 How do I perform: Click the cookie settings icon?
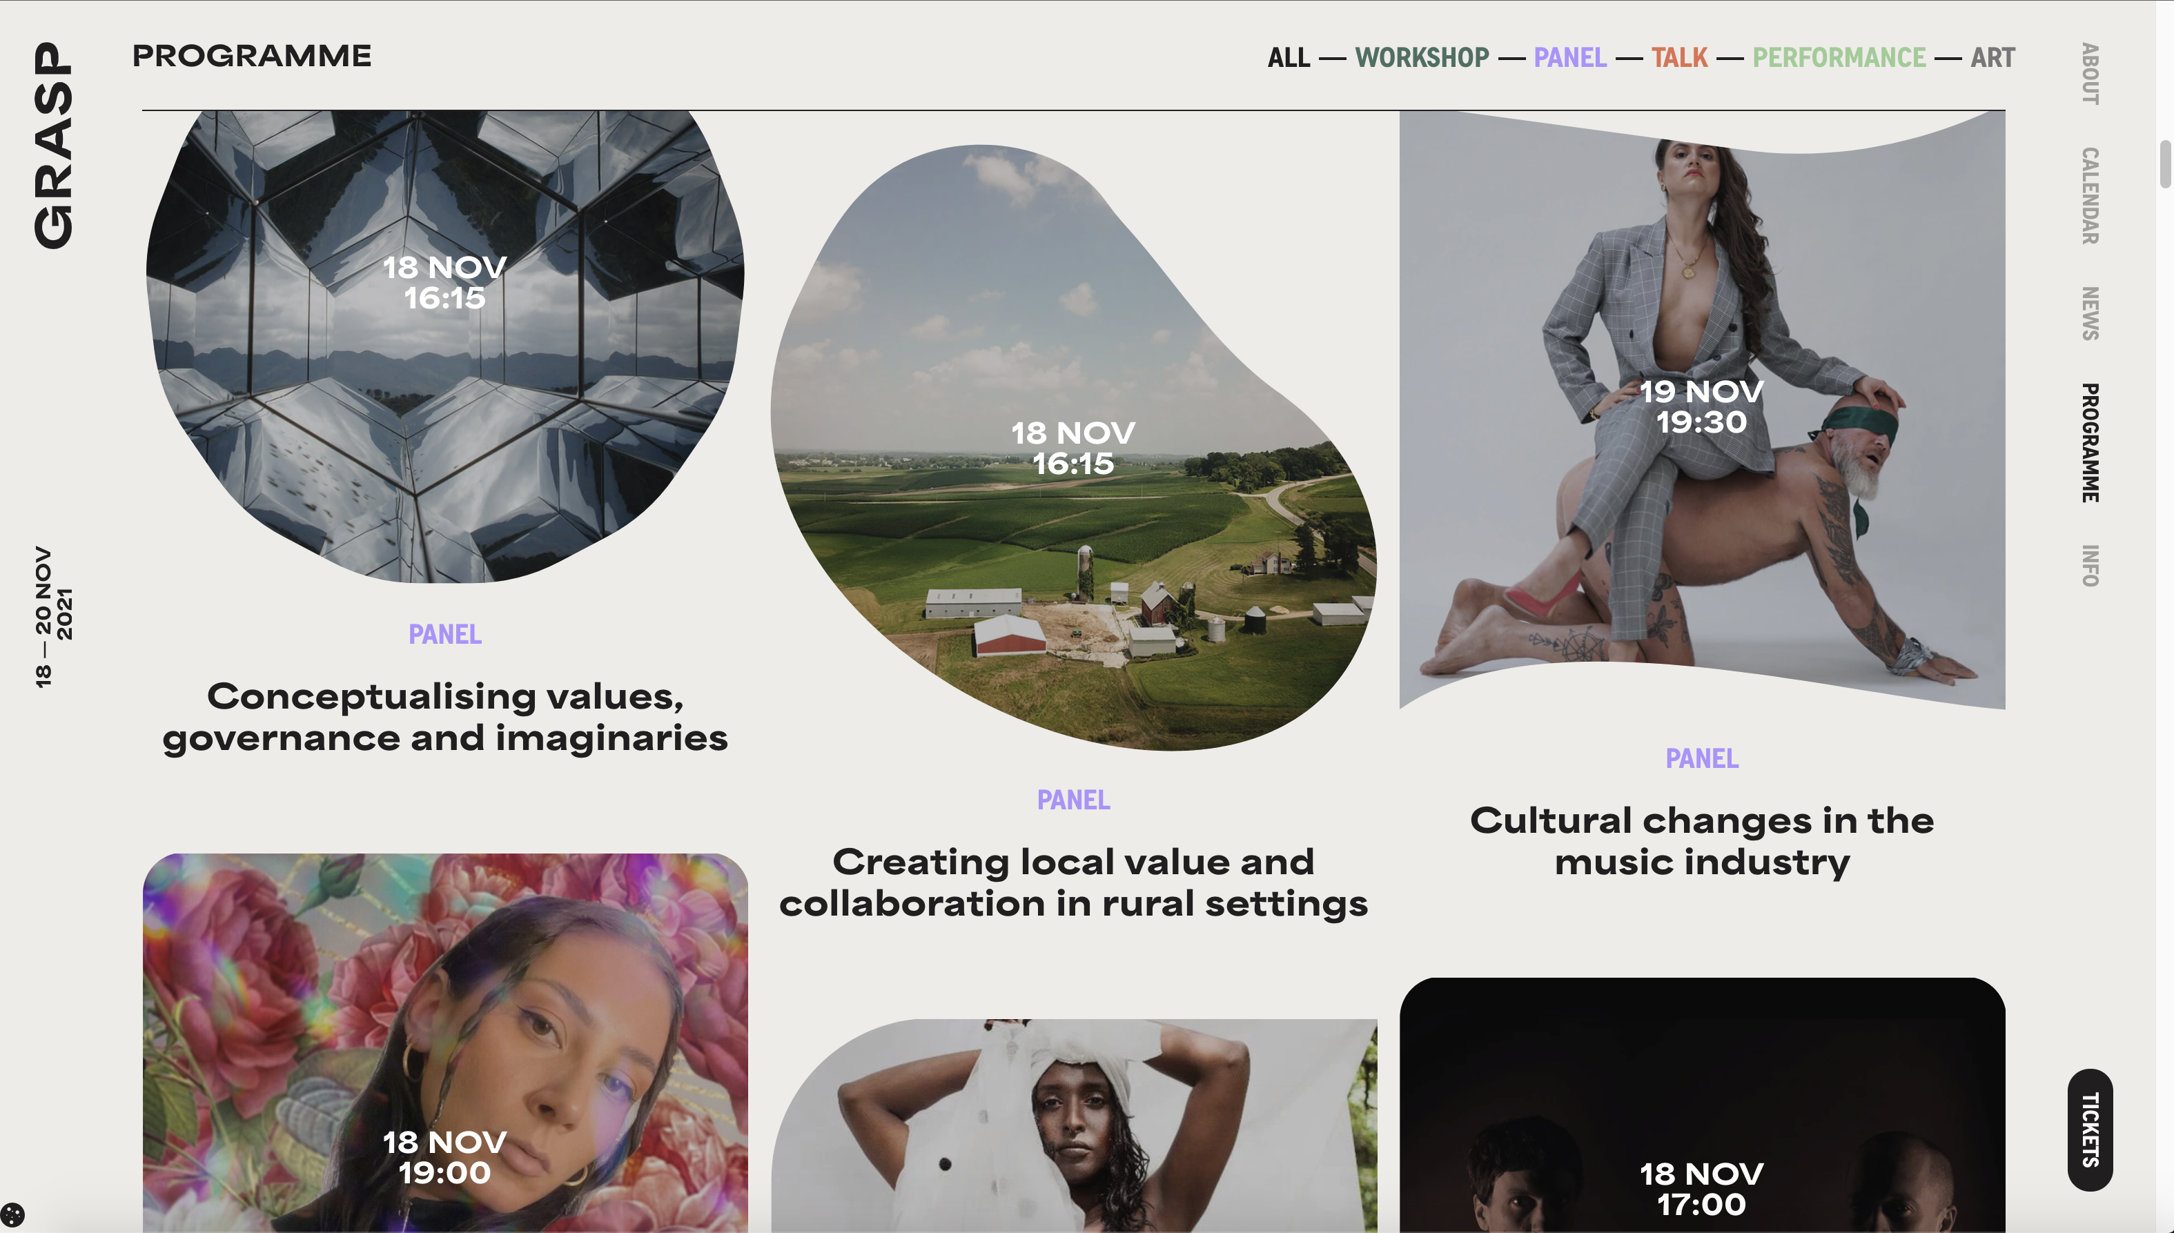tap(12, 1214)
